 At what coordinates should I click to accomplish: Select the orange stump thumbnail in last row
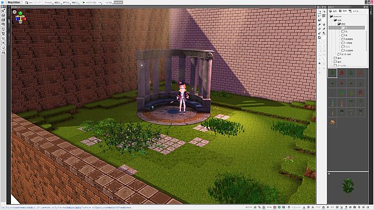(x=332, y=122)
